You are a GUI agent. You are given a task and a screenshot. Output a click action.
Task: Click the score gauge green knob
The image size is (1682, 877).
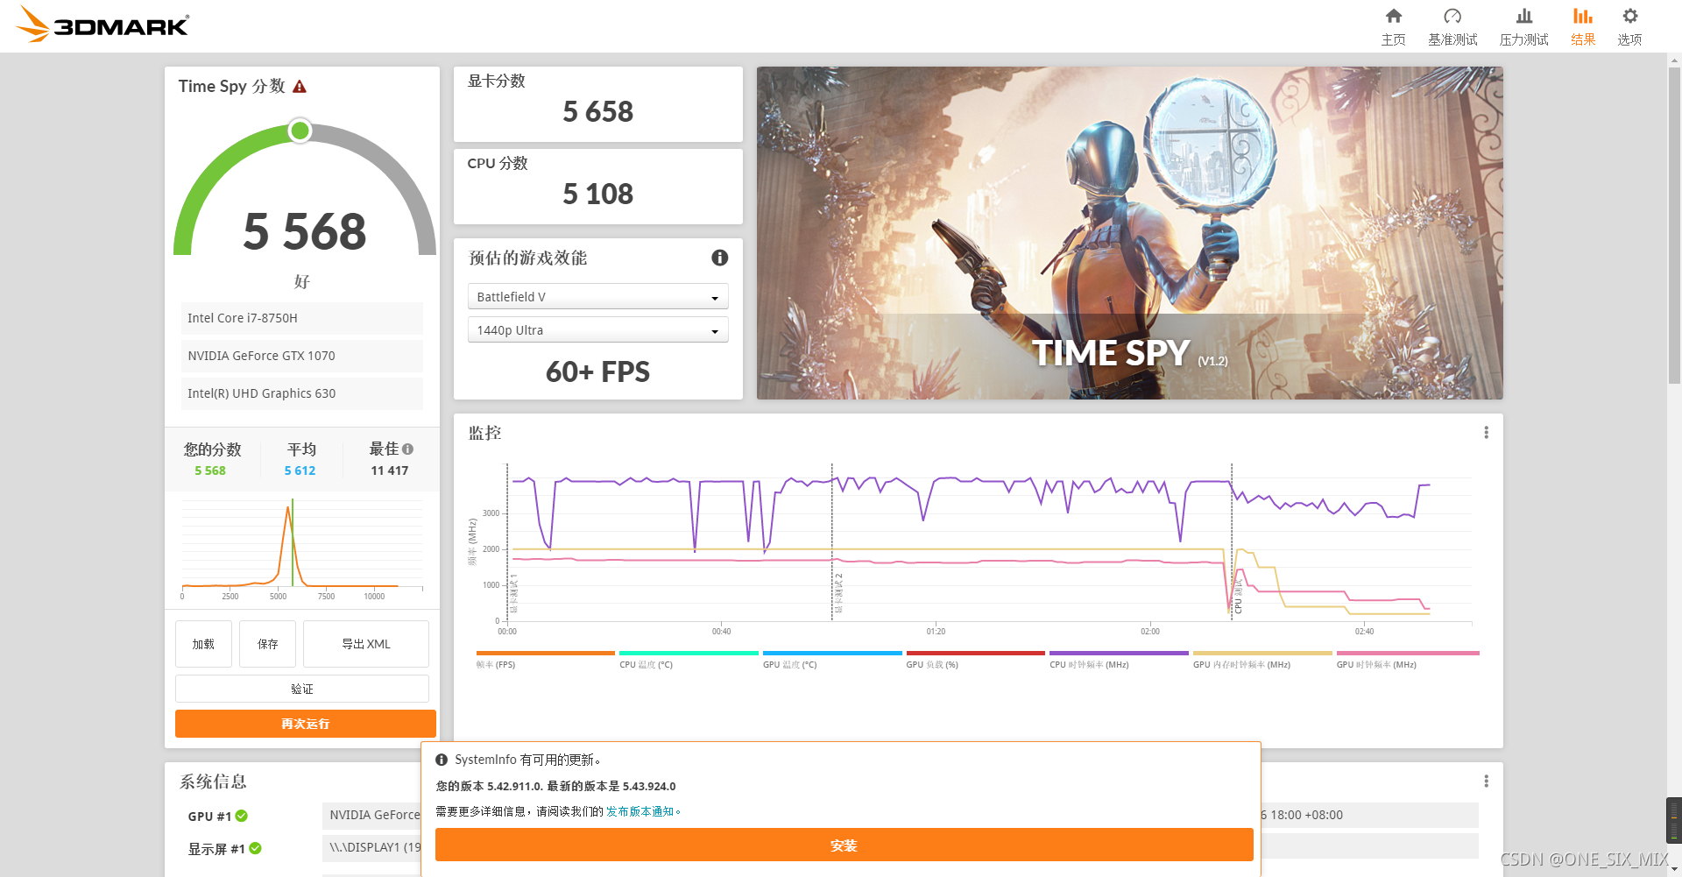pos(300,131)
